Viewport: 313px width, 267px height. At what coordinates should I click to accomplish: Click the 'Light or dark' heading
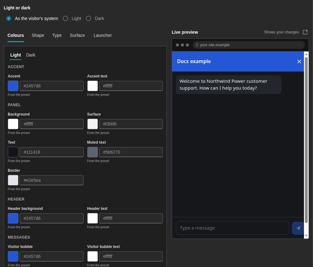17,8
